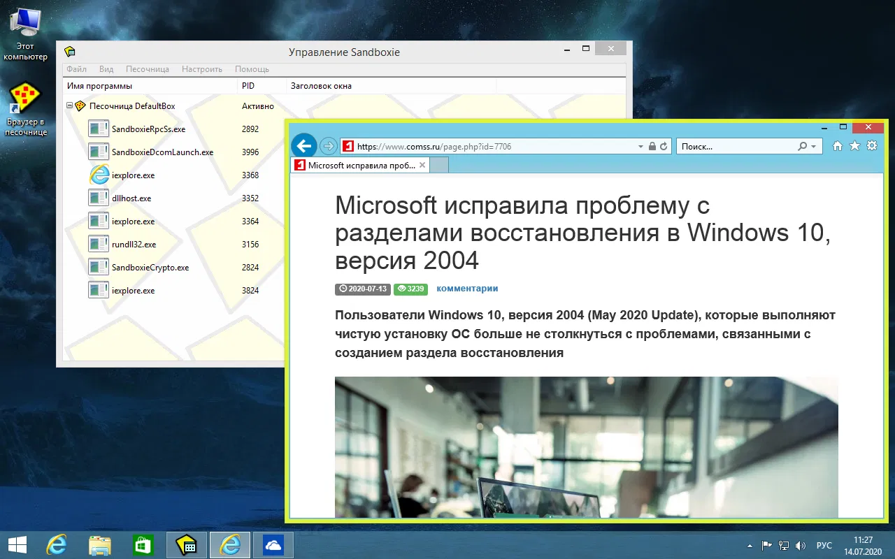
Task: Click the 'Активно' status of DefaultBox
Action: point(258,106)
